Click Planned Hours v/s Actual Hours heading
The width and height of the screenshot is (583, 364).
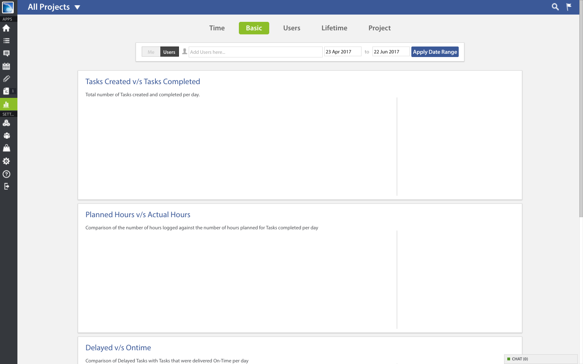click(138, 215)
